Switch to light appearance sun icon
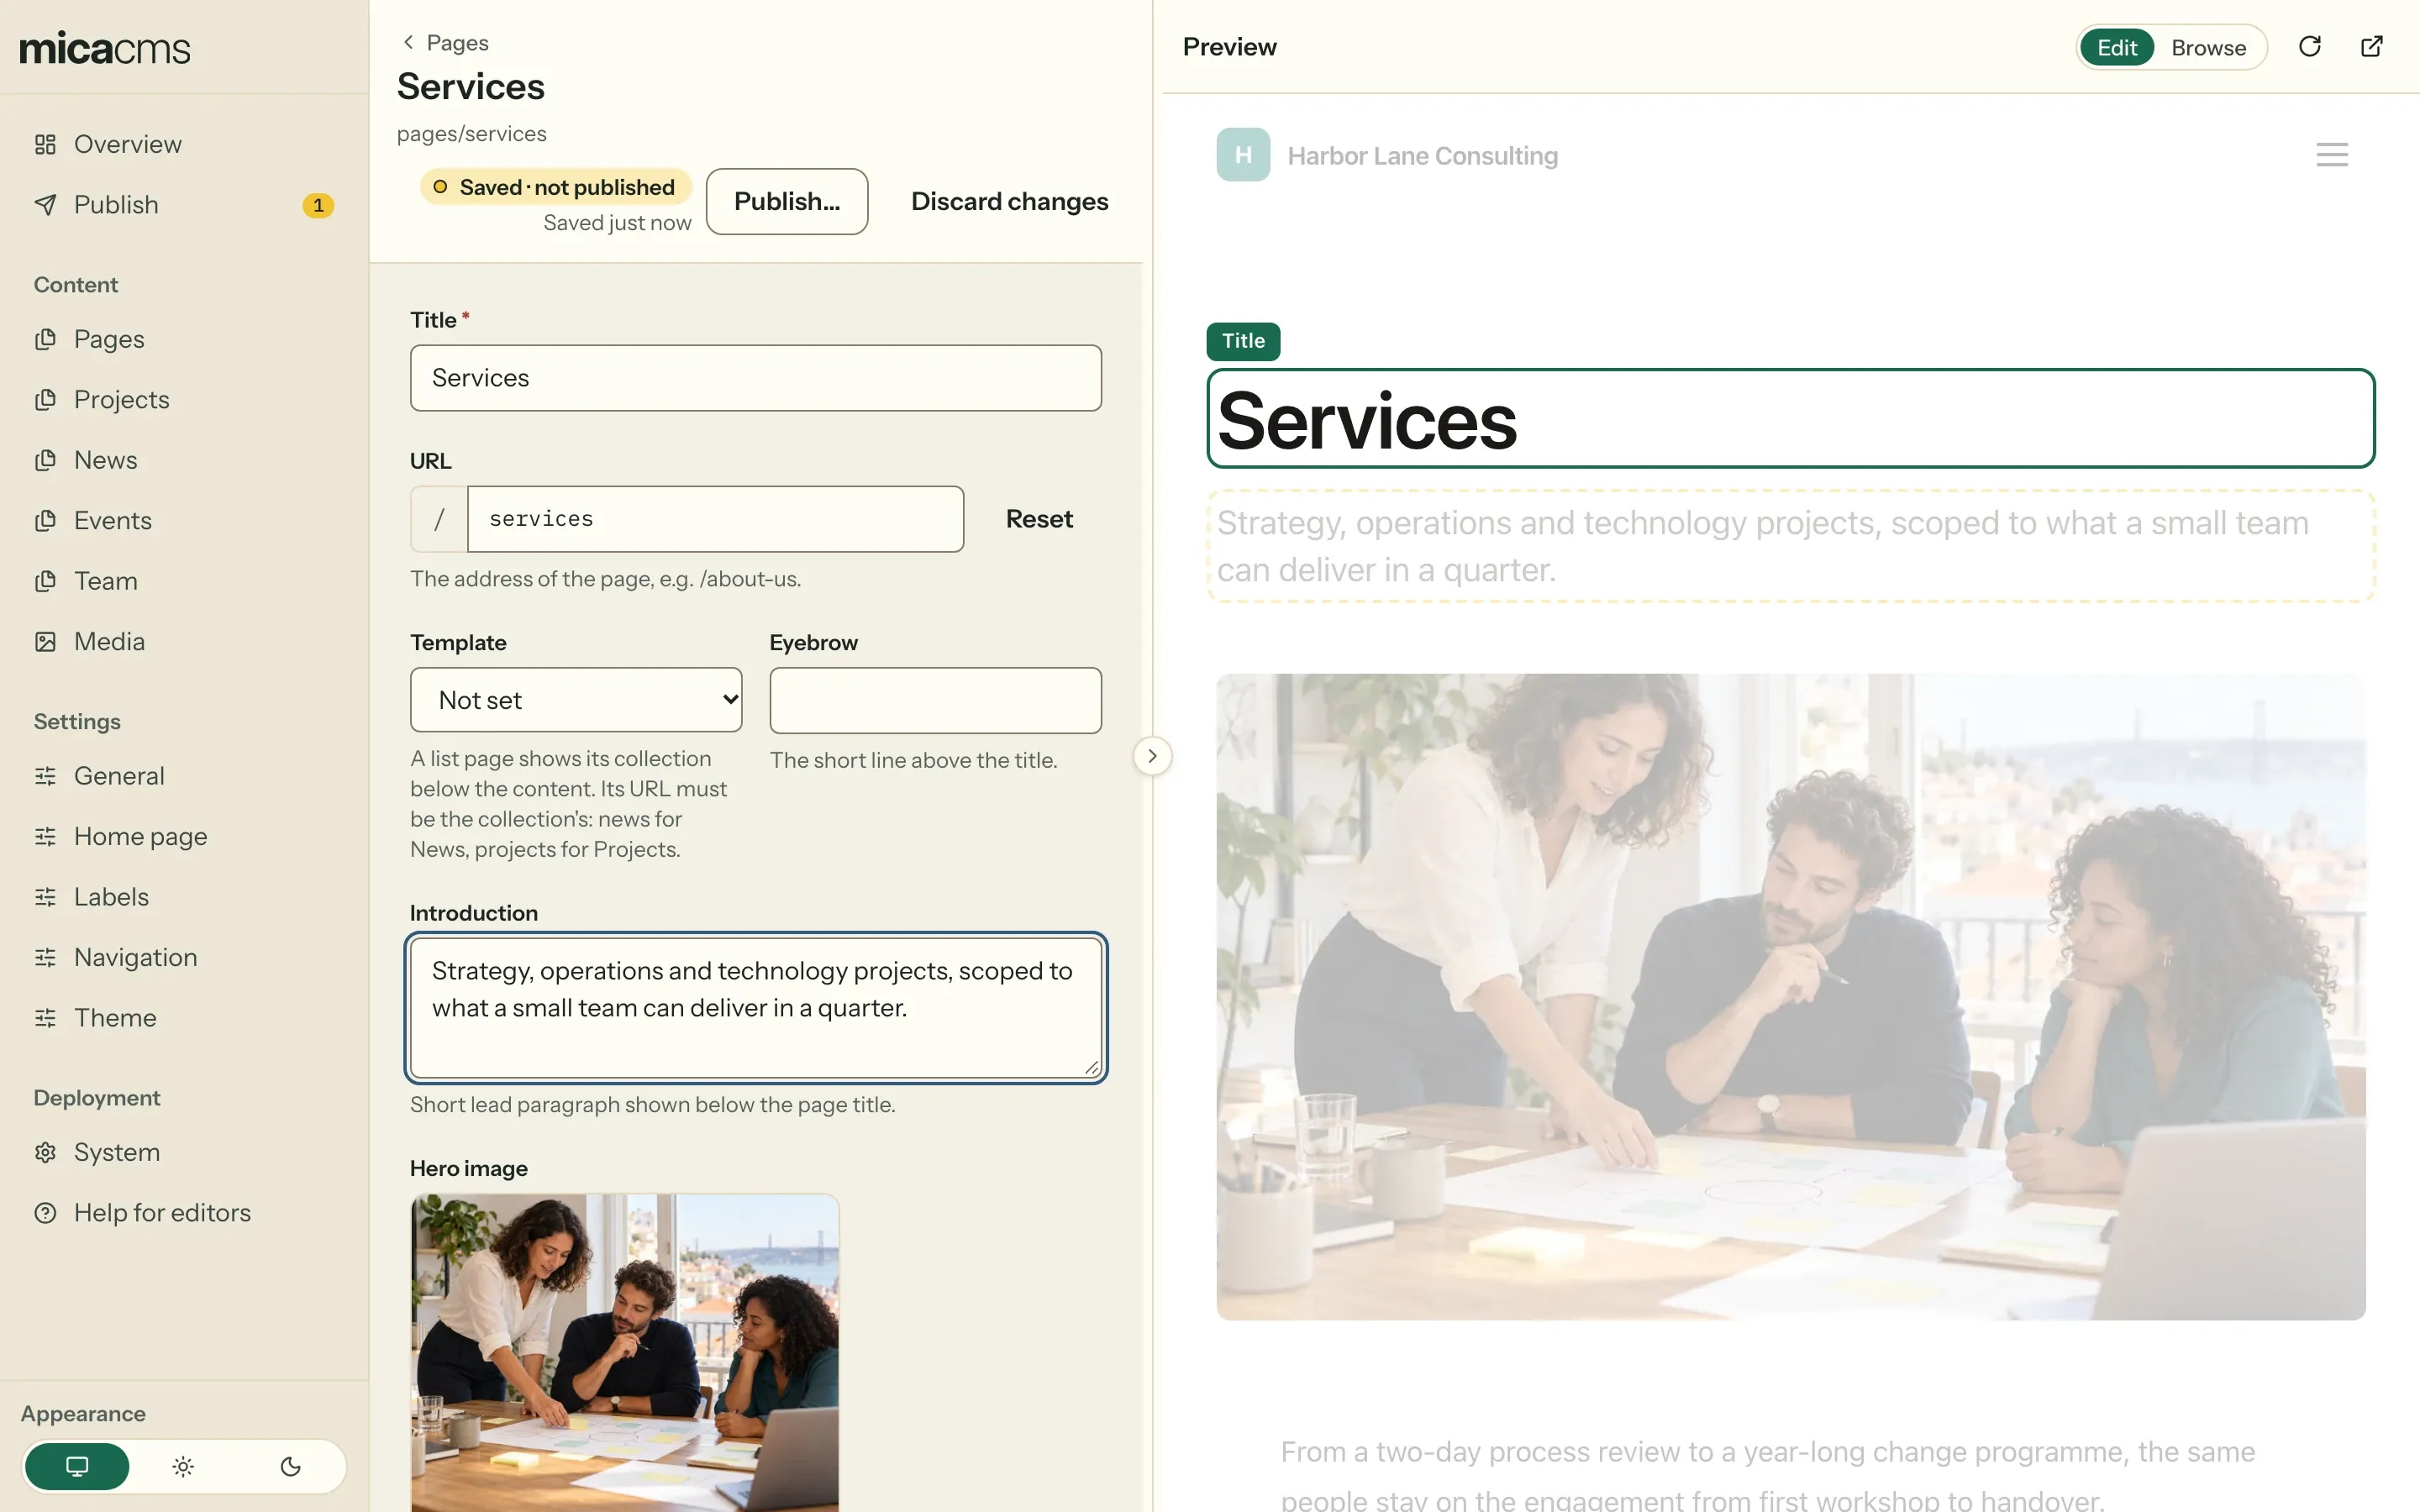This screenshot has height=1512, width=2420. tap(183, 1466)
